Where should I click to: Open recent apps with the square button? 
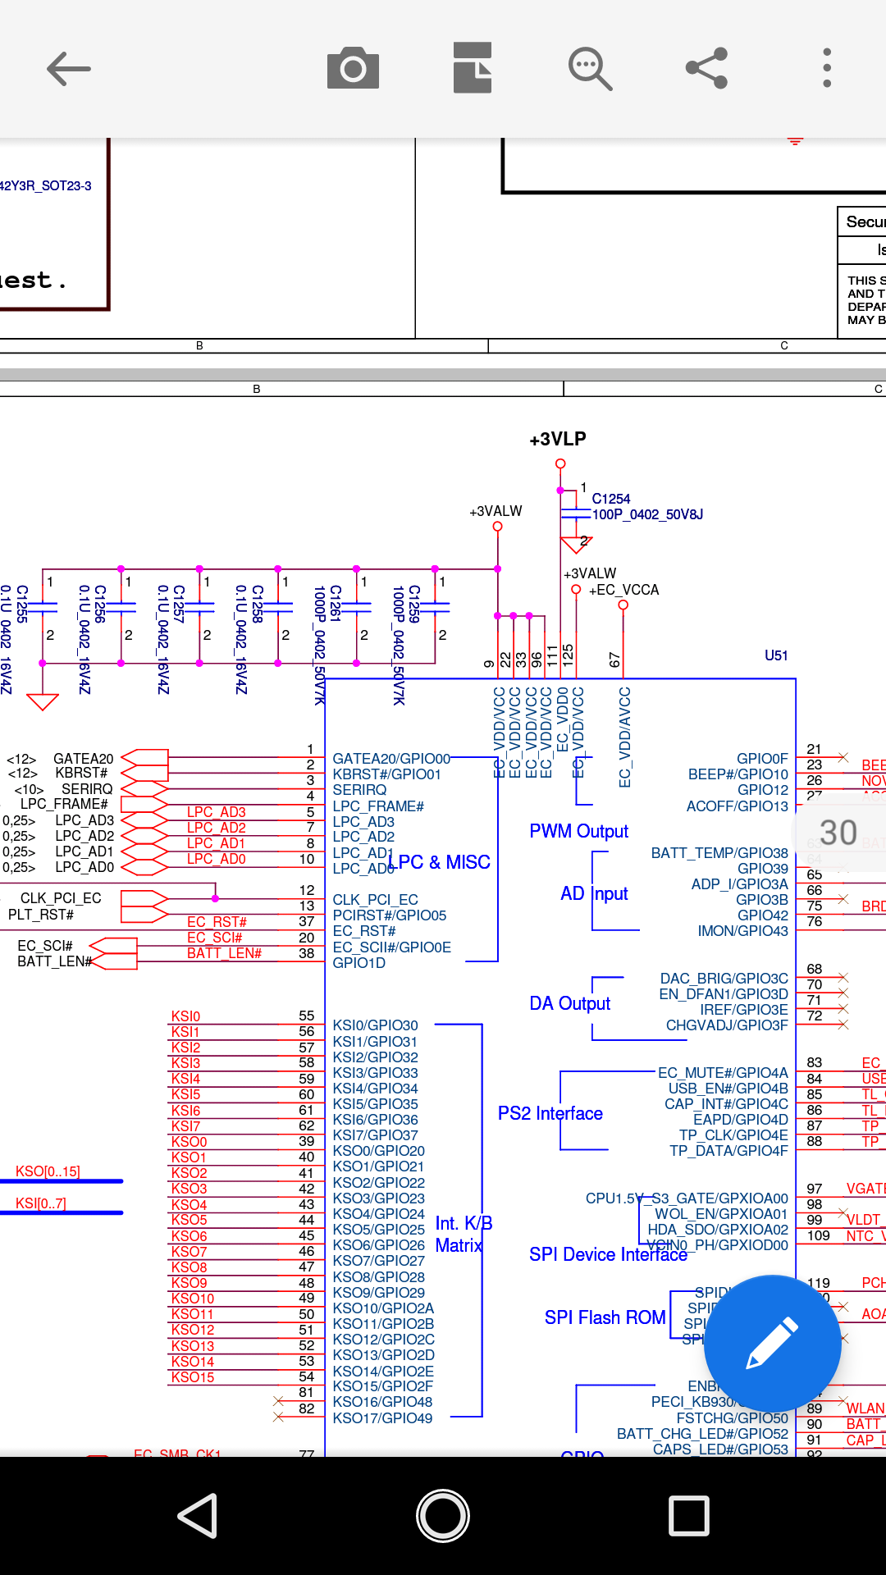click(x=688, y=1515)
